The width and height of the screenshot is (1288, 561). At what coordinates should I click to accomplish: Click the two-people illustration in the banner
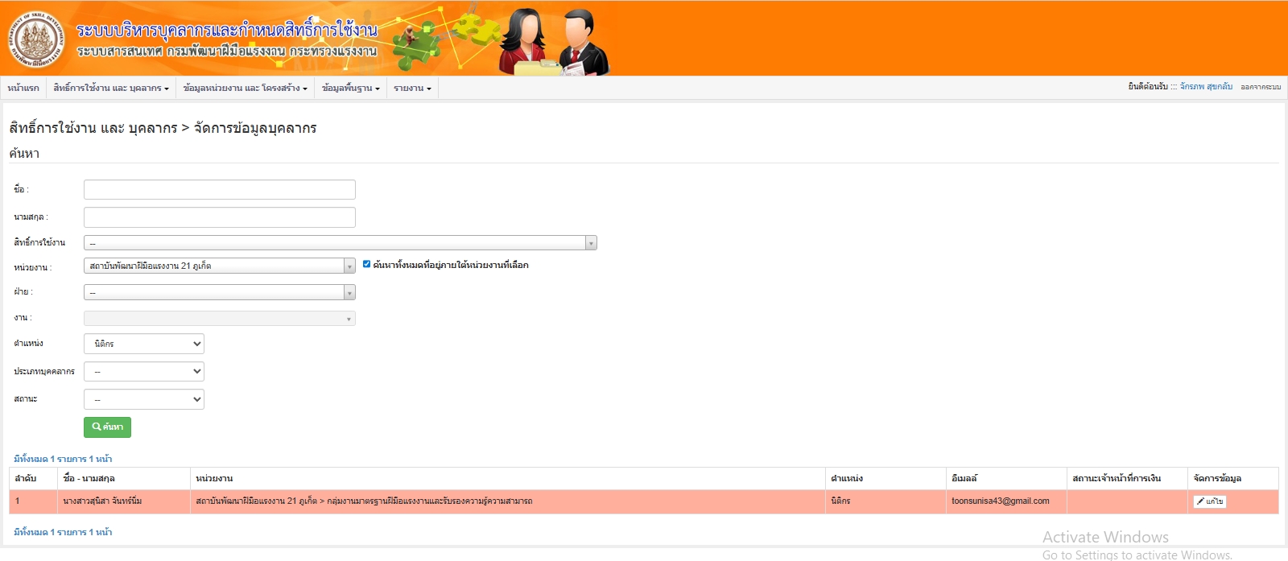tap(554, 42)
